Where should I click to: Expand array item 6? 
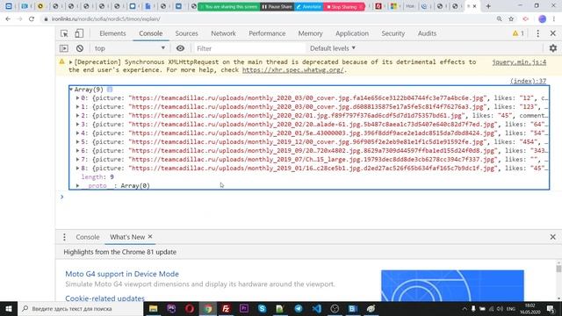(77, 150)
